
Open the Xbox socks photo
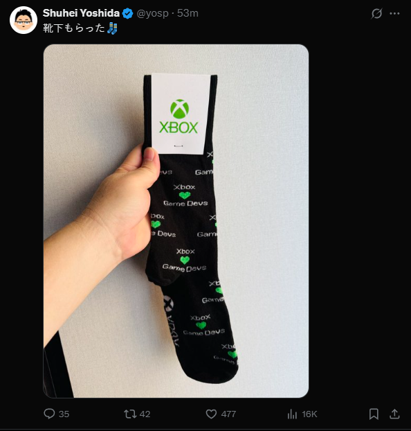tap(176, 221)
